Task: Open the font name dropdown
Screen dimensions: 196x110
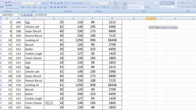Action: [x=34, y=3]
